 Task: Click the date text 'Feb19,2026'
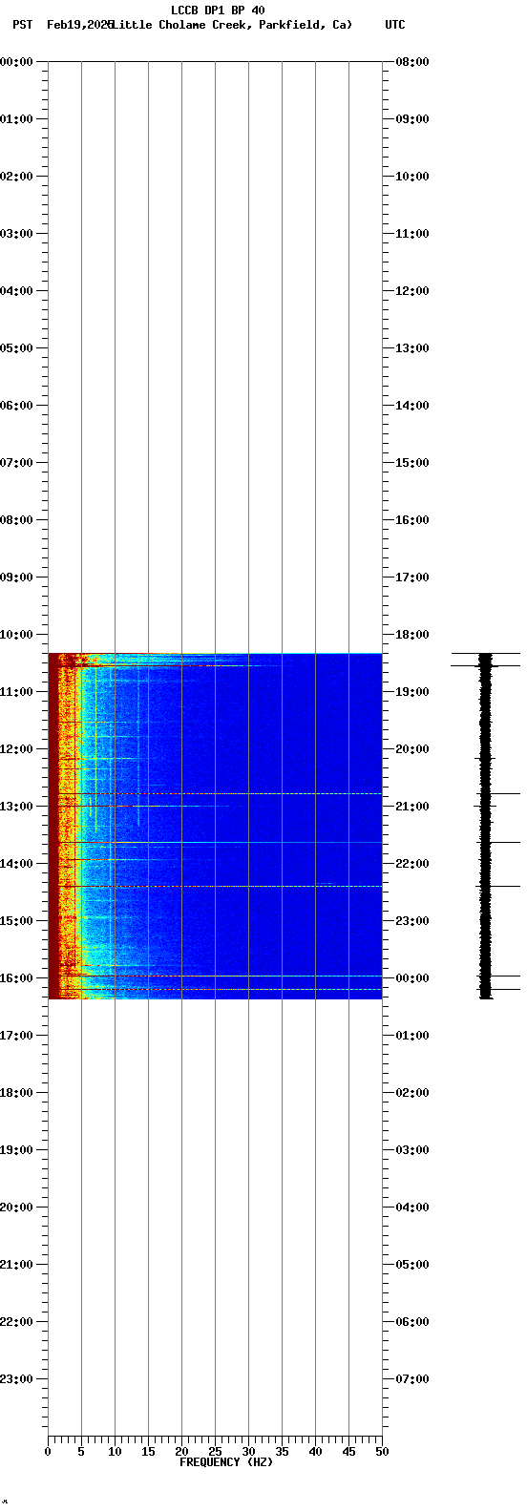pyautogui.click(x=79, y=25)
